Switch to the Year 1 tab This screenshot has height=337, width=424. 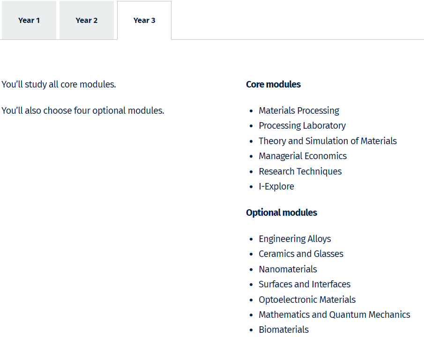[x=29, y=20]
